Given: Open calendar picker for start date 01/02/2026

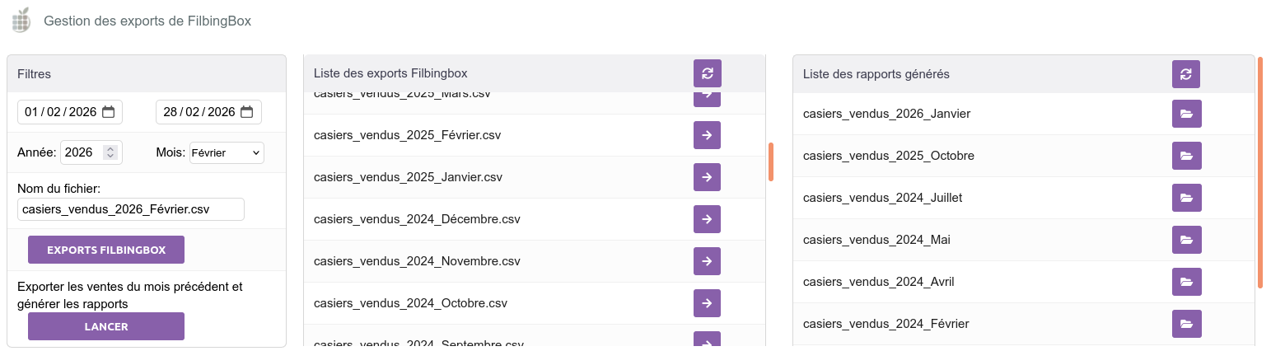Looking at the screenshot, I should 109,112.
